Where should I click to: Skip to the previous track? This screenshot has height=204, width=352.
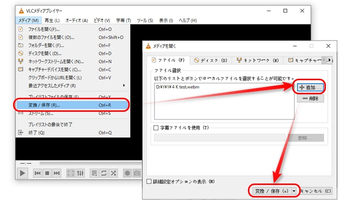coord(38,173)
